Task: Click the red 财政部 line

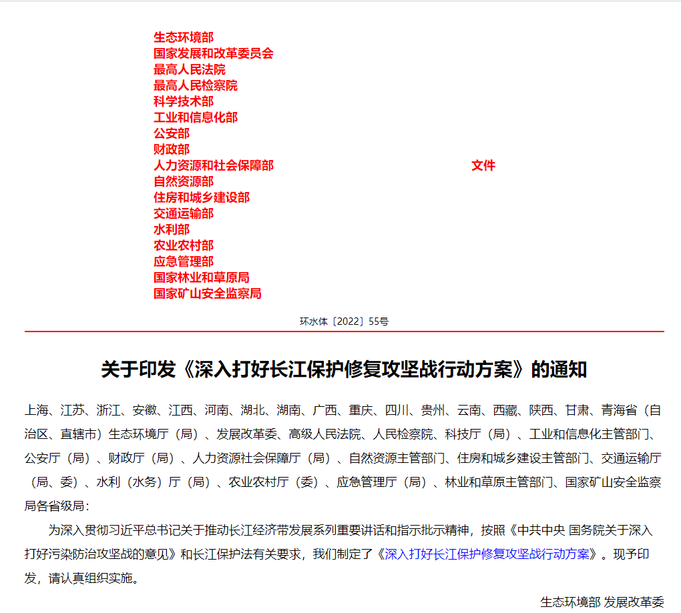Action: (172, 149)
